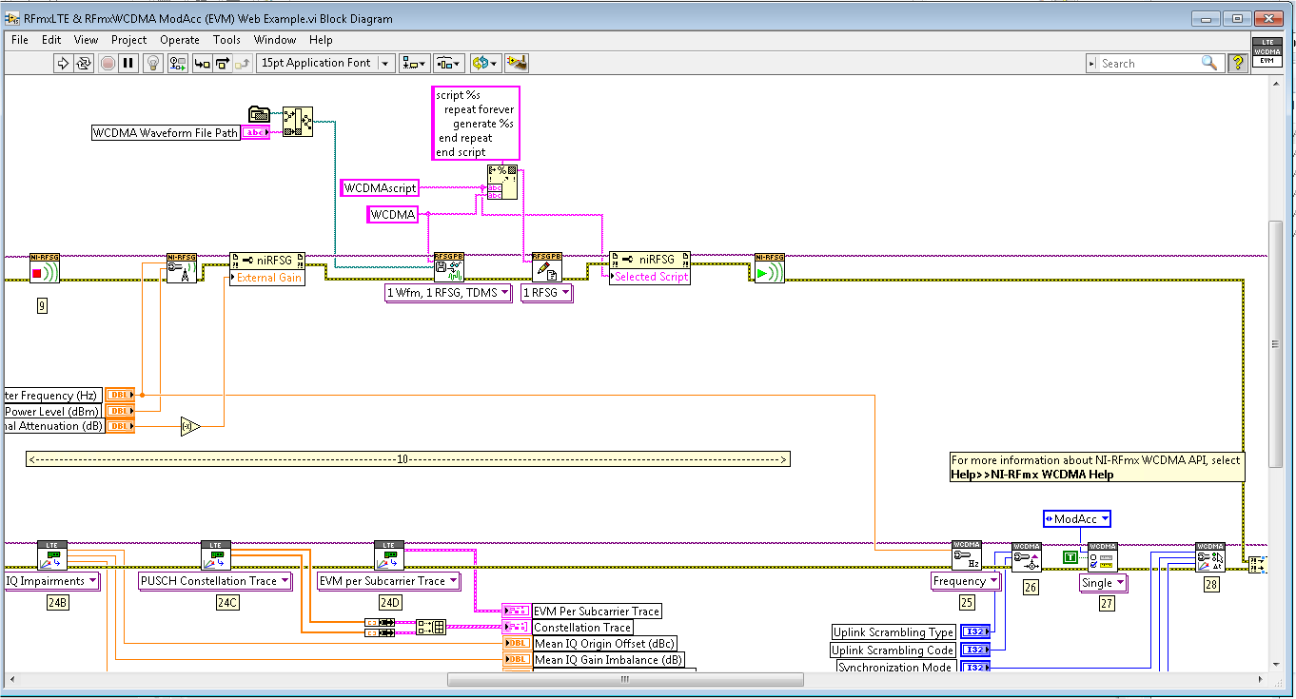Open the Single selector under node 27
The image size is (1296, 699).
[x=1103, y=583]
